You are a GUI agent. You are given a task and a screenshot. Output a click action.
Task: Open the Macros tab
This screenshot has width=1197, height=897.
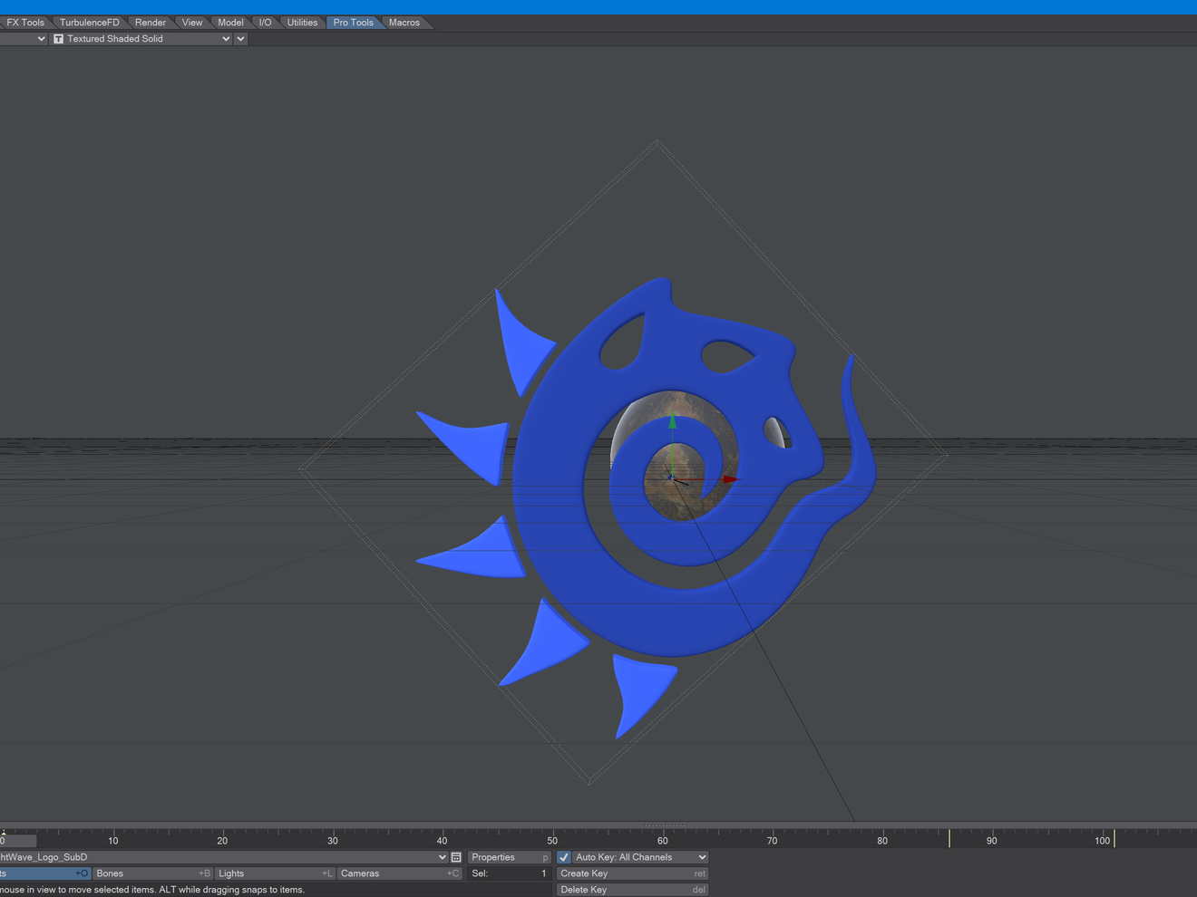tap(404, 23)
